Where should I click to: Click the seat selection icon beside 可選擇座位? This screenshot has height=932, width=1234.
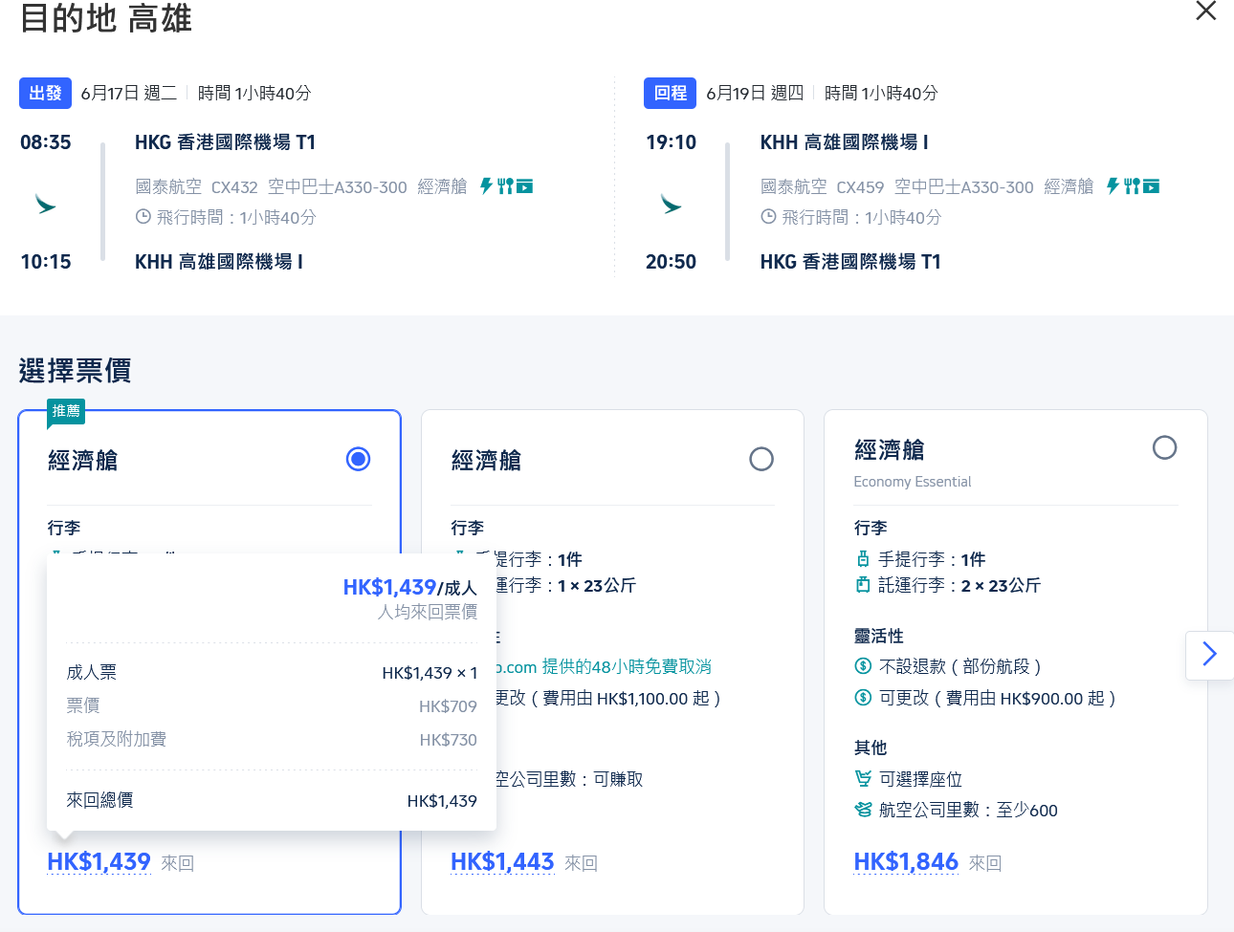coord(863,779)
